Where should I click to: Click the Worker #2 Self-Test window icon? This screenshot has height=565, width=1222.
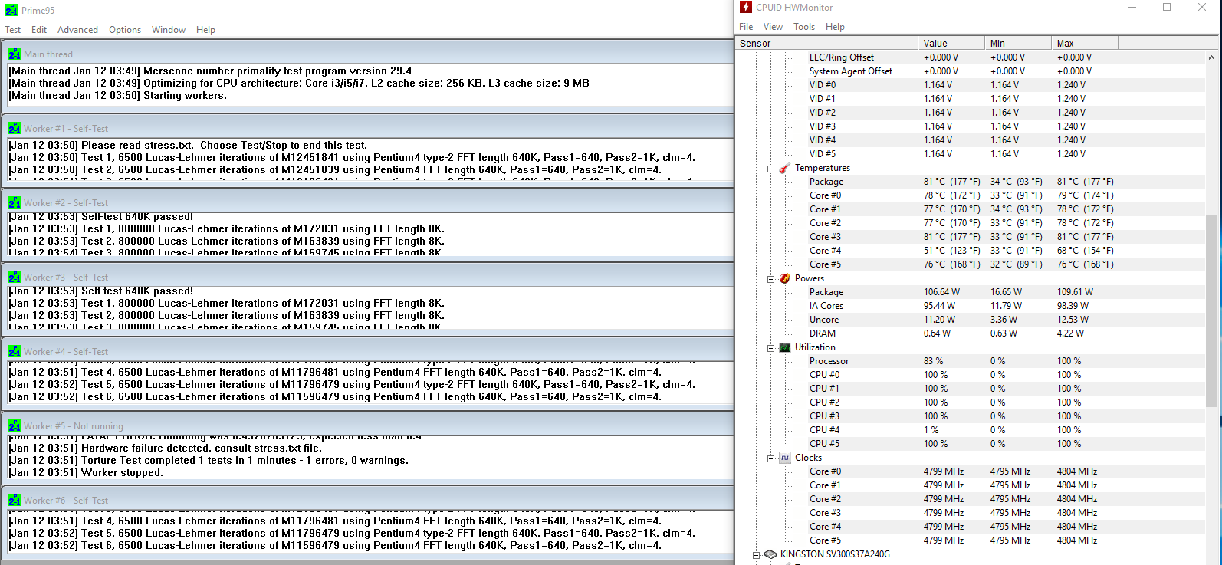(x=15, y=203)
